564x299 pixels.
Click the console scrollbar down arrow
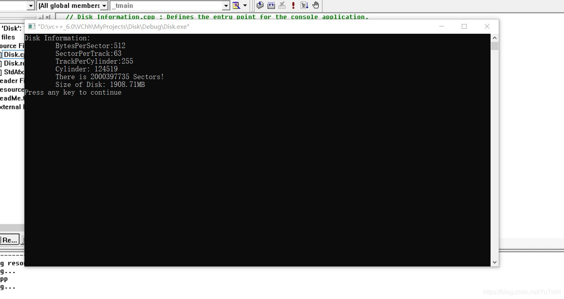coord(494,262)
